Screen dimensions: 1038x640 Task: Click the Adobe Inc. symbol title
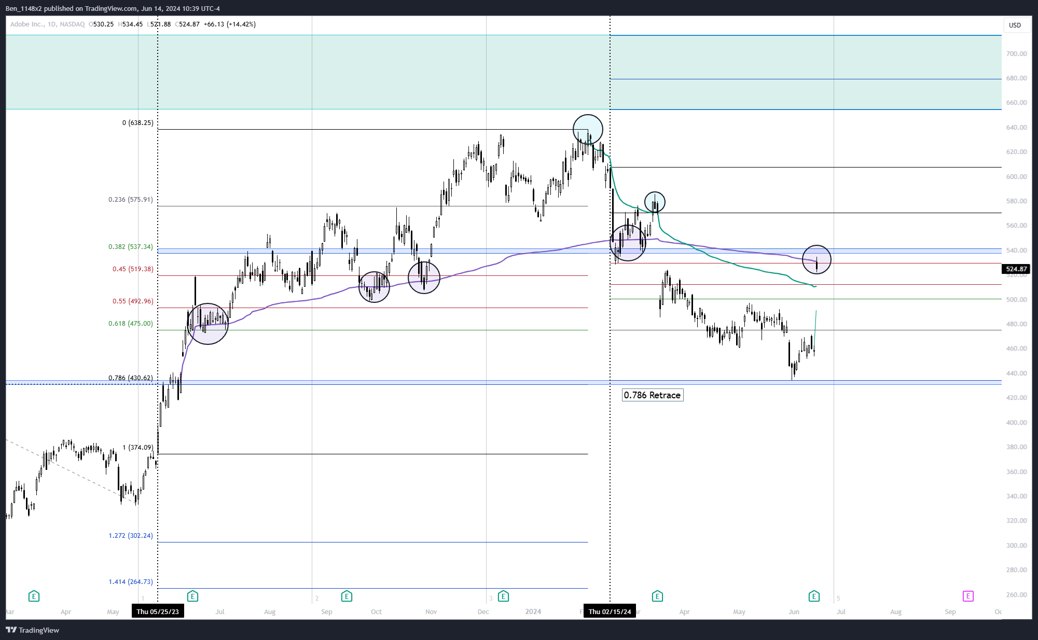pyautogui.click(x=27, y=24)
